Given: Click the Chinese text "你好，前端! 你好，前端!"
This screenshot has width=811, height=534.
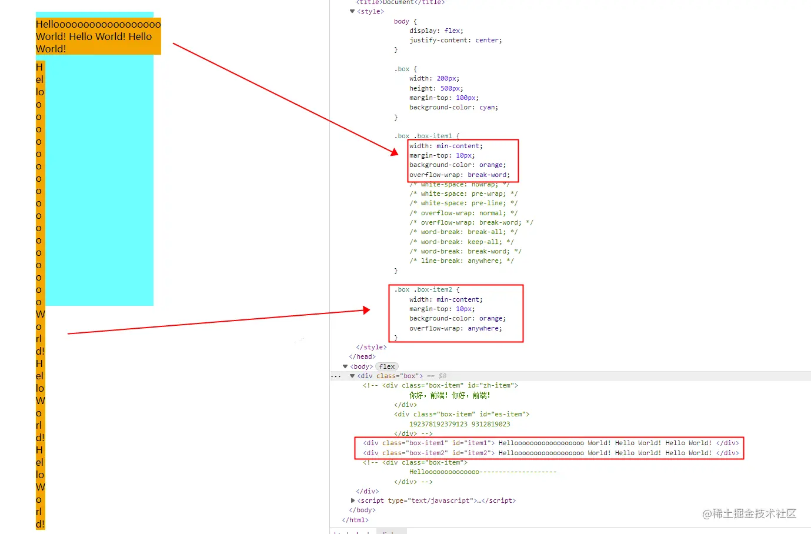Looking at the screenshot, I should [450, 395].
